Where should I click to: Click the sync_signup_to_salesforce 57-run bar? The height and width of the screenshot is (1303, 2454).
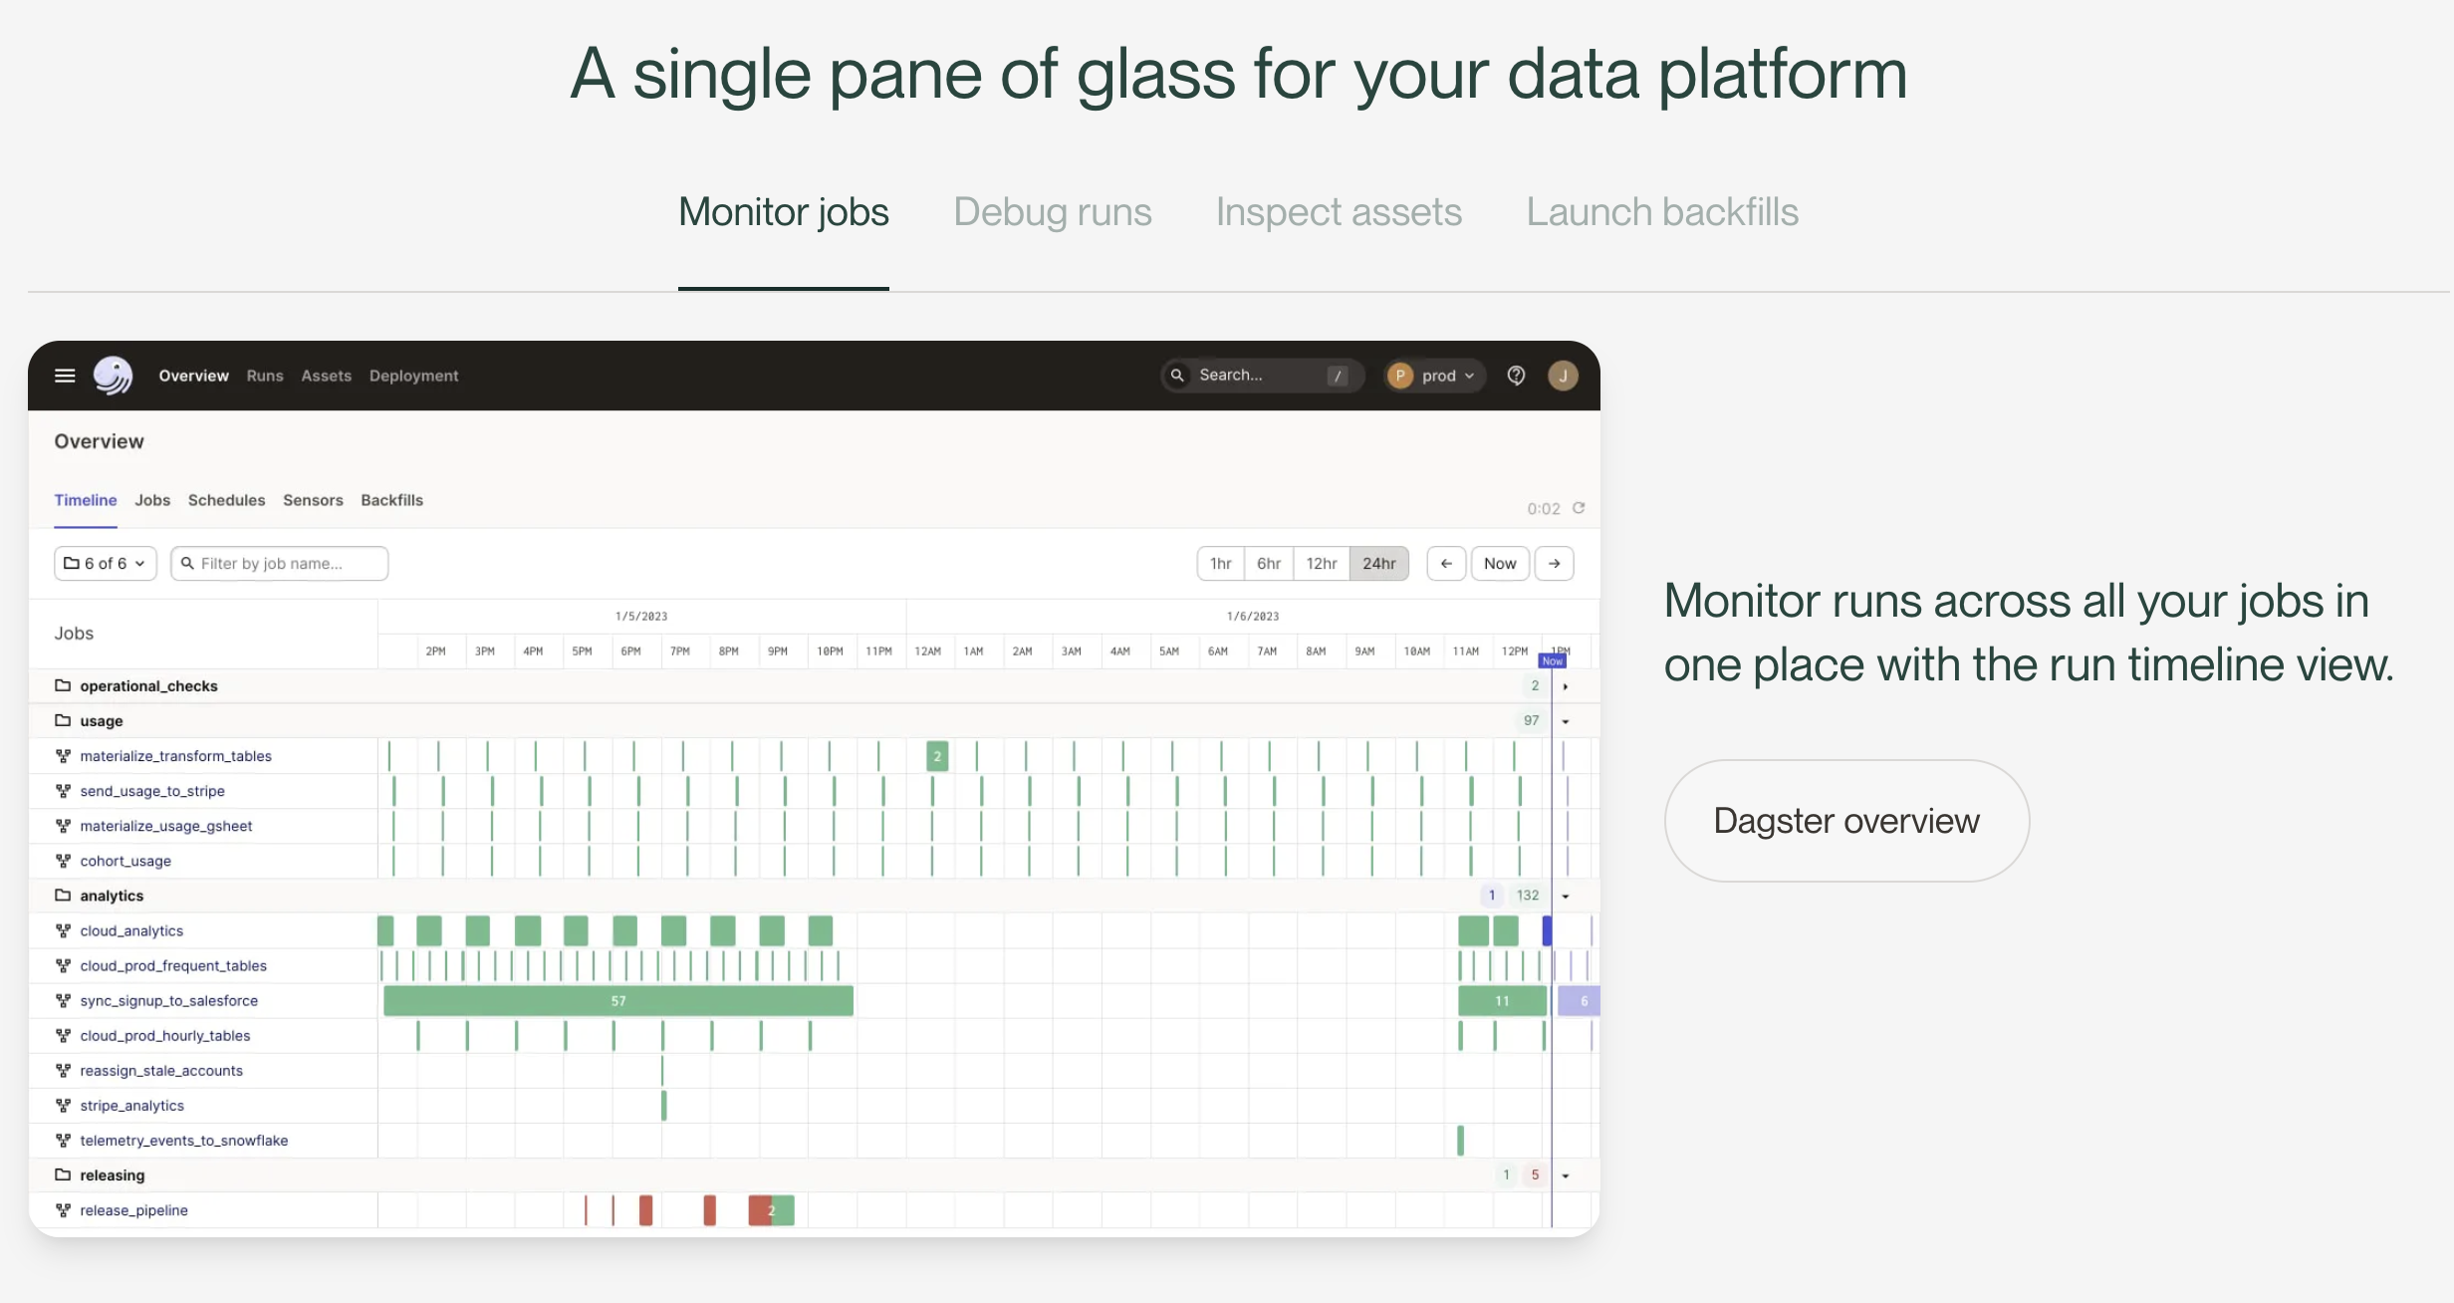[618, 1001]
